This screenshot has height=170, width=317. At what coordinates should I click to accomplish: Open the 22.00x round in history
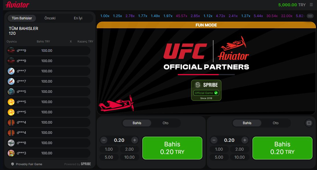point(287,16)
